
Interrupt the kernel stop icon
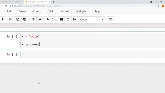[61, 19]
